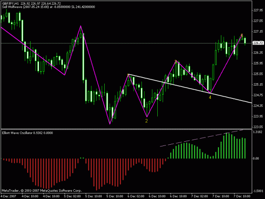
Task: Select the 227.95 price axis label
Action: [258, 11]
